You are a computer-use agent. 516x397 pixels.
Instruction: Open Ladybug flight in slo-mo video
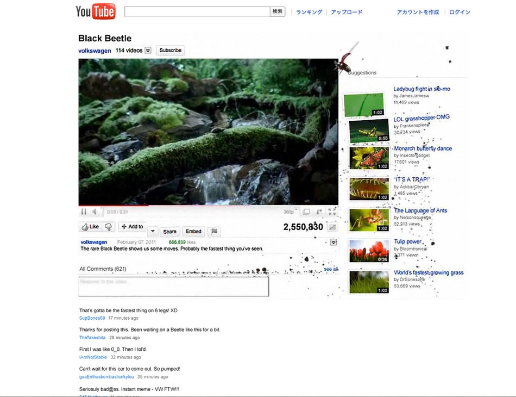click(x=421, y=89)
